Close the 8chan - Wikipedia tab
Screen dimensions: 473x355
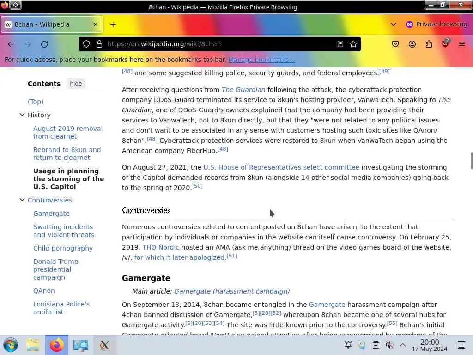[x=96, y=24]
